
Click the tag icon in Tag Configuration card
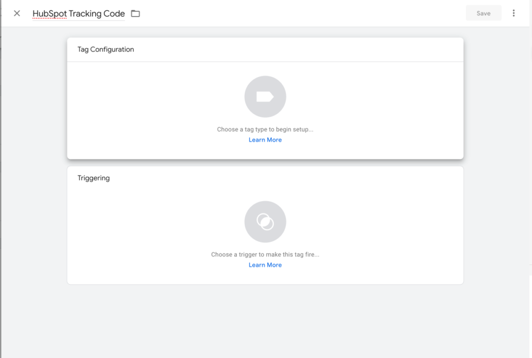click(265, 96)
